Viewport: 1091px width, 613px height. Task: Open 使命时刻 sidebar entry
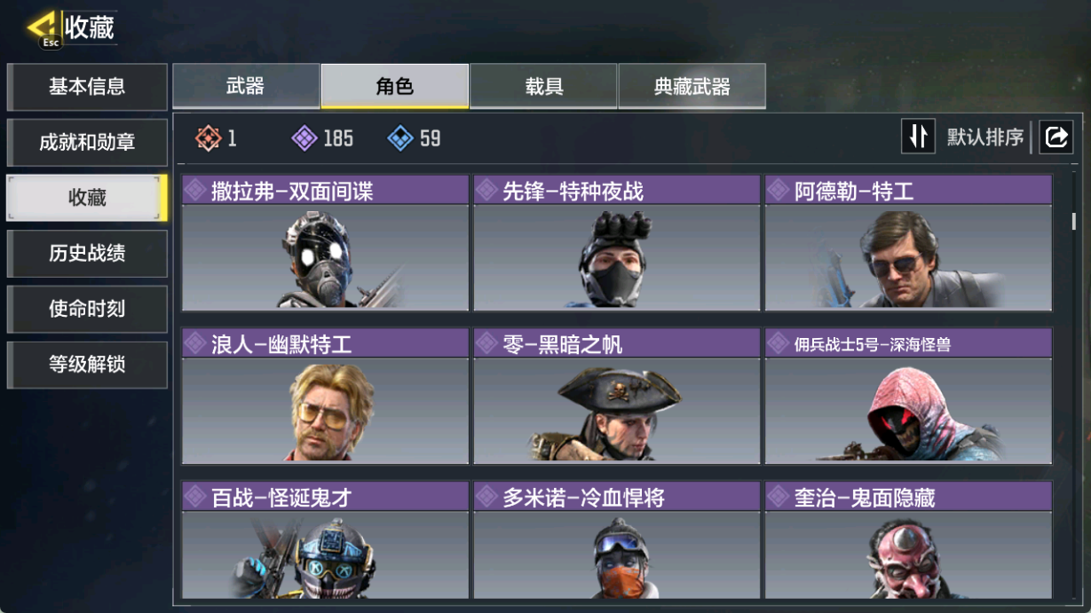(87, 309)
